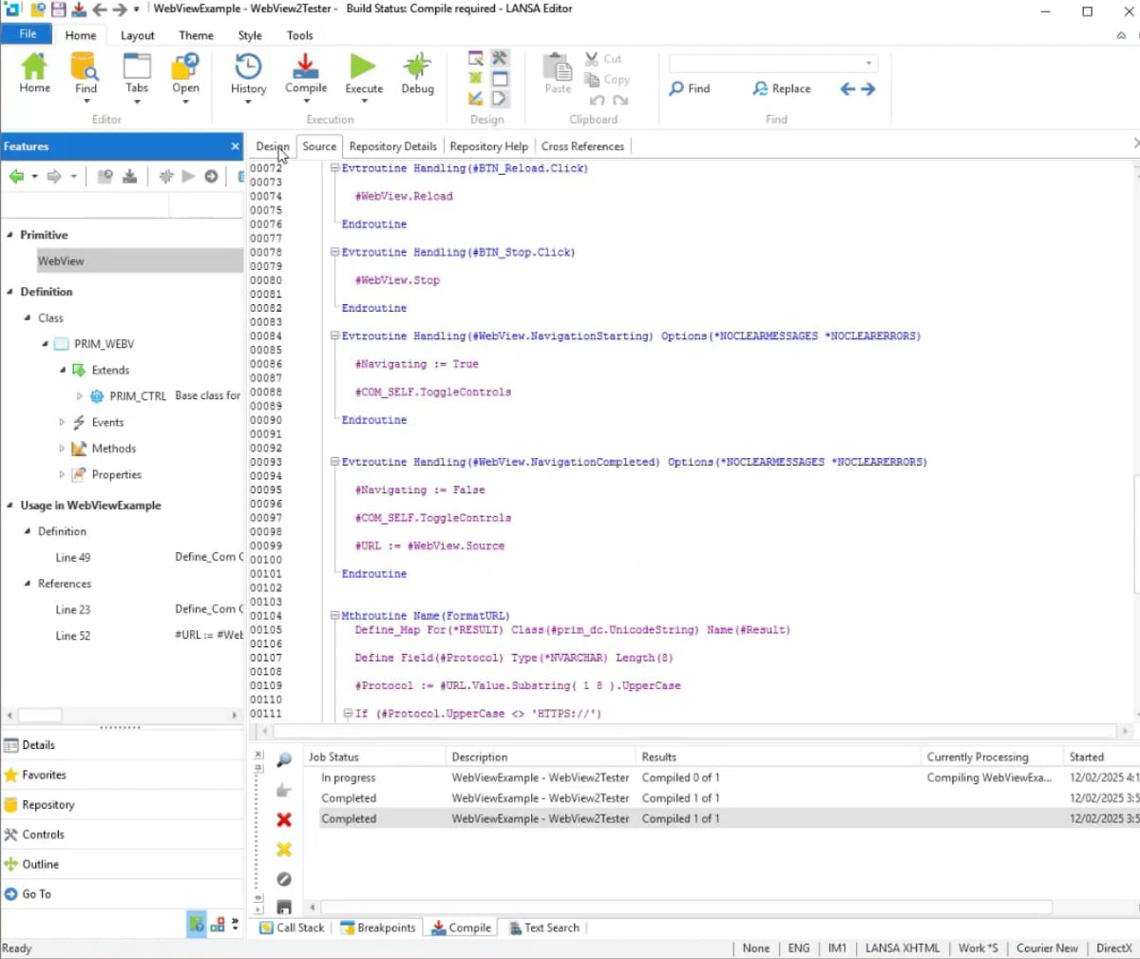
Task: Collapse the Definition tree section
Action: pyautogui.click(x=9, y=292)
